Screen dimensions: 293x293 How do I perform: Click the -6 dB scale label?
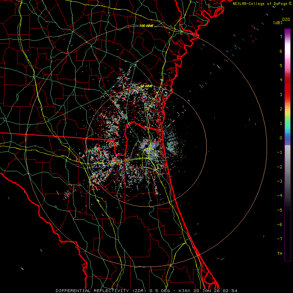[x=280, y=225]
